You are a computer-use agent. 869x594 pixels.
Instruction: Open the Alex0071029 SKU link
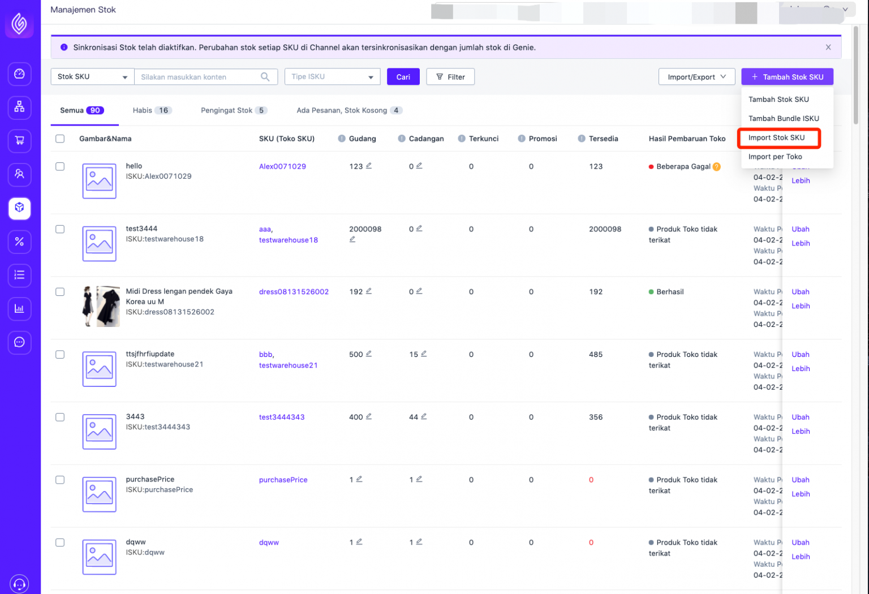pos(282,166)
